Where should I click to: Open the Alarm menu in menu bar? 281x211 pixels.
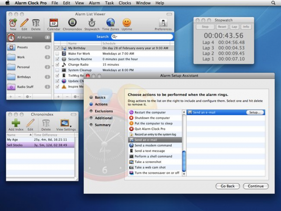(94, 3)
